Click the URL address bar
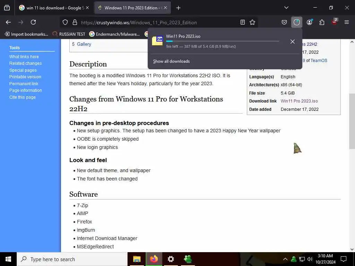This screenshot has height=266, width=355. [158, 23]
